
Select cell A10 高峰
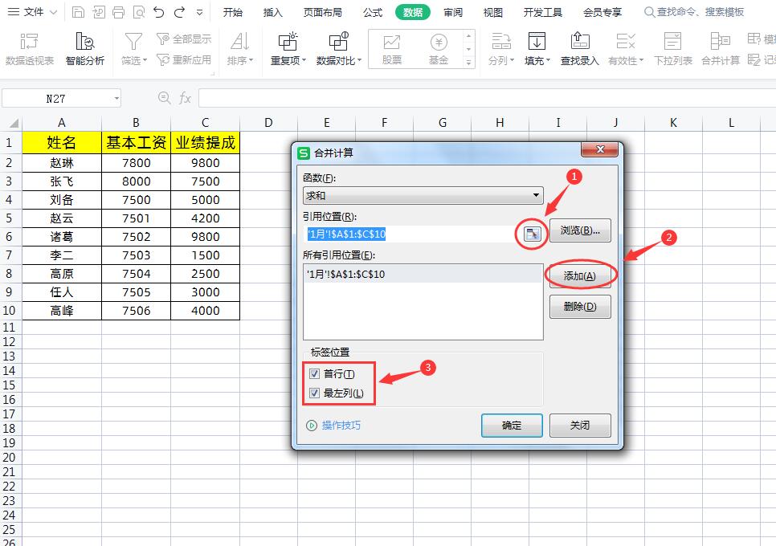point(61,311)
